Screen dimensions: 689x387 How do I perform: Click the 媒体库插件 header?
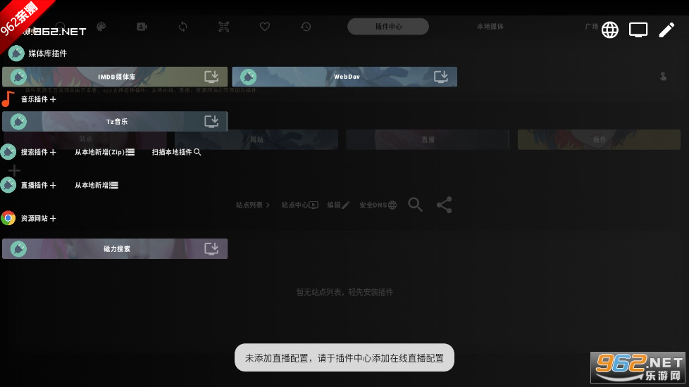pos(47,53)
